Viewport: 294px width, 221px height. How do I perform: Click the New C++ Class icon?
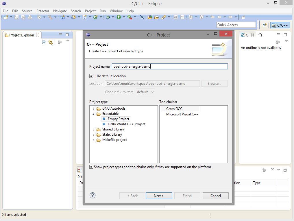95,17
